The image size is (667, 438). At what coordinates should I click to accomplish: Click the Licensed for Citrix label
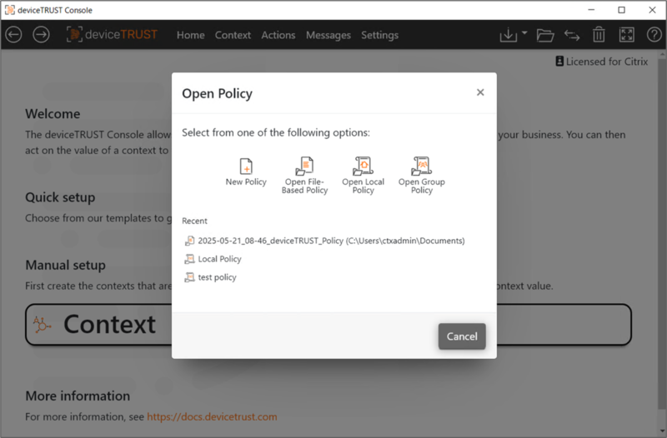pyautogui.click(x=602, y=62)
